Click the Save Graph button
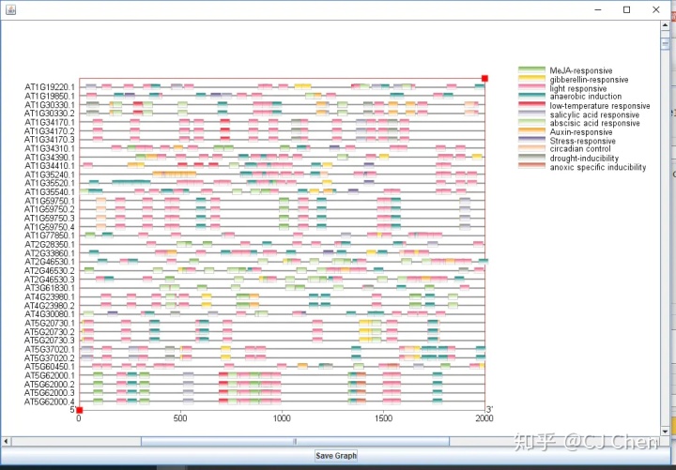Screen dimensions: 676x470 [x=336, y=455]
